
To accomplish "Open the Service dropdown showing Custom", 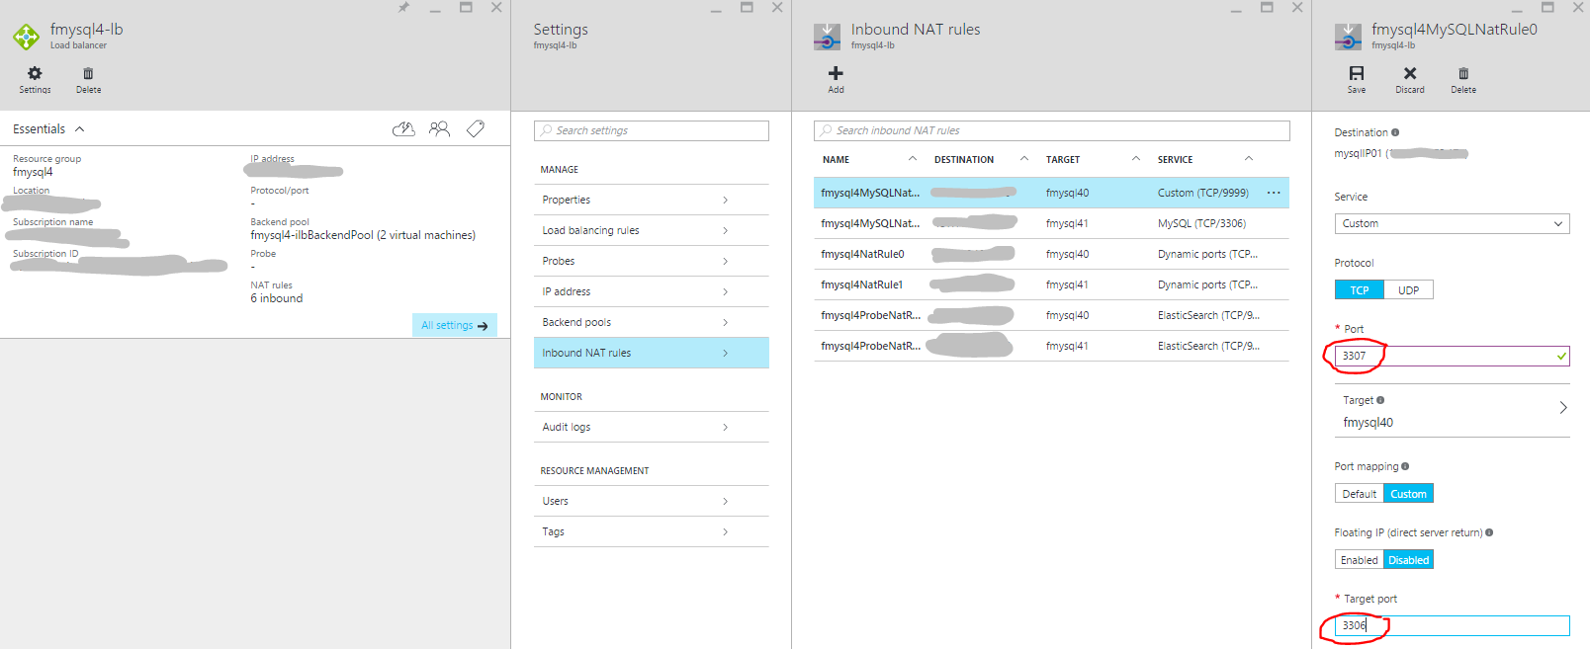I will click(1452, 223).
